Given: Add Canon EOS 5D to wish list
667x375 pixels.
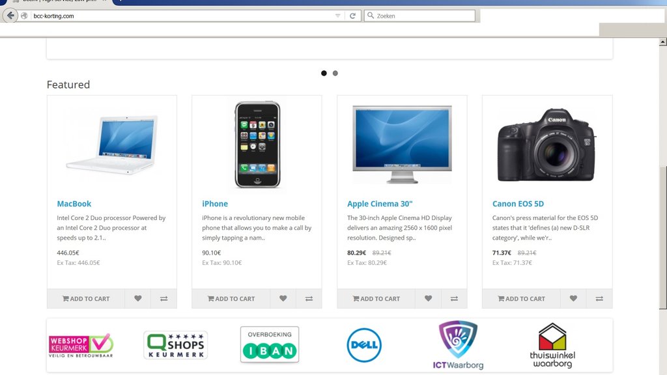Looking at the screenshot, I should [573, 298].
